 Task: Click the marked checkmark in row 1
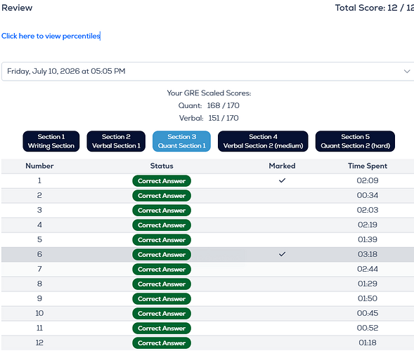tap(282, 180)
